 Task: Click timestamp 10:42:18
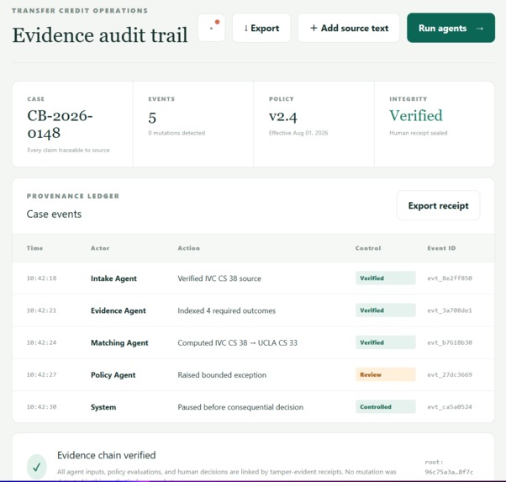[x=41, y=278]
